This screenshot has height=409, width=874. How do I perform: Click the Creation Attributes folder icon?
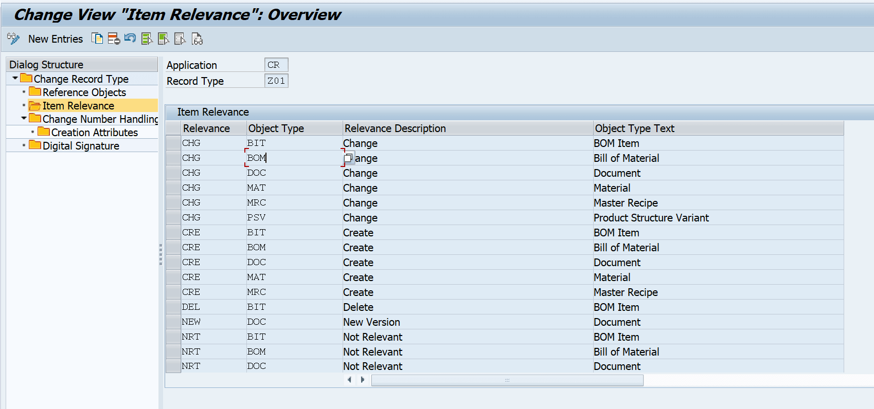point(44,132)
